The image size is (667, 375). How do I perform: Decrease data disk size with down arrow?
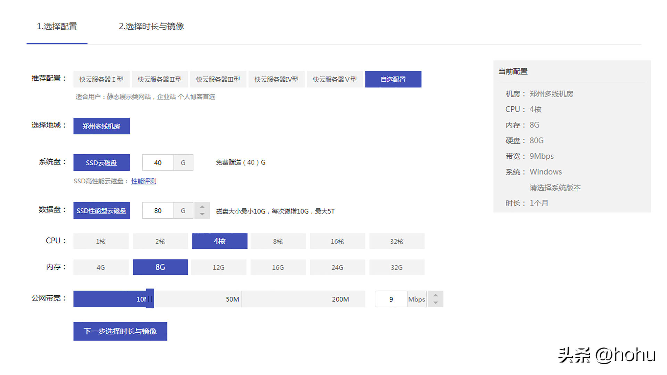coord(202,215)
